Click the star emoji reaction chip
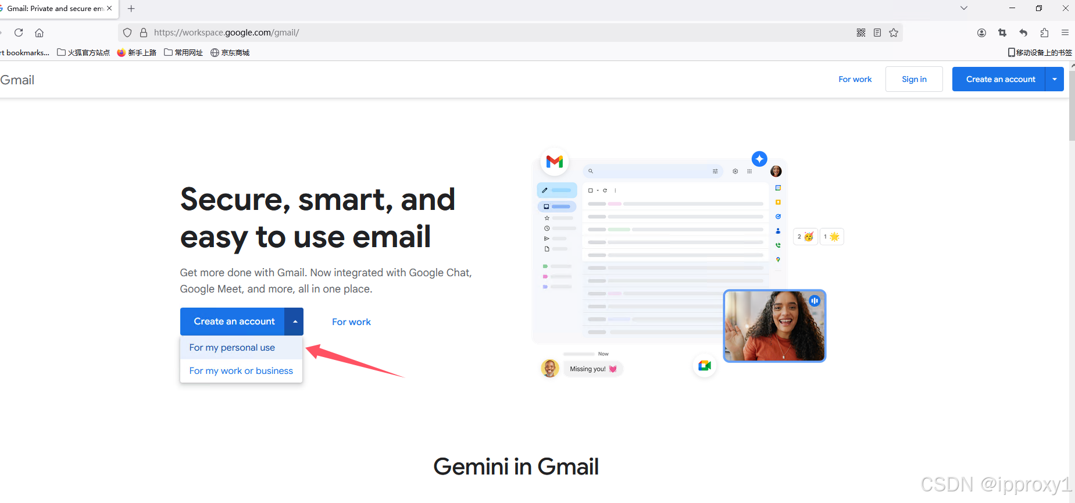The image size is (1075, 503). tap(831, 237)
